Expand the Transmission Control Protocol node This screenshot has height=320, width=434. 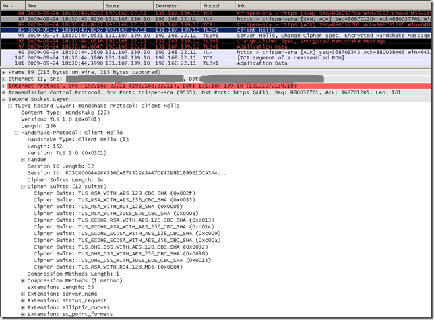tap(4, 92)
